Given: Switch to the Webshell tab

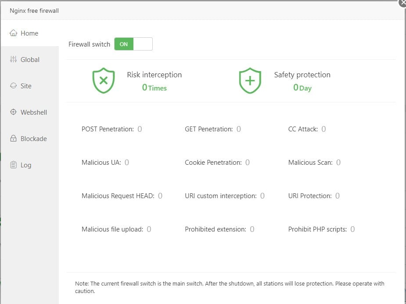Looking at the screenshot, I should [x=33, y=112].
